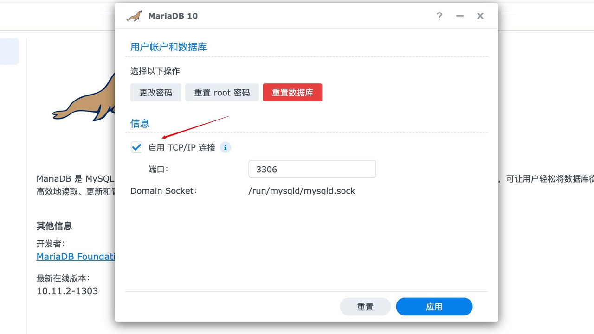This screenshot has width=594, height=334.
Task: Click the socket path /run/mysqld/mysqld.sock
Action: click(302, 191)
